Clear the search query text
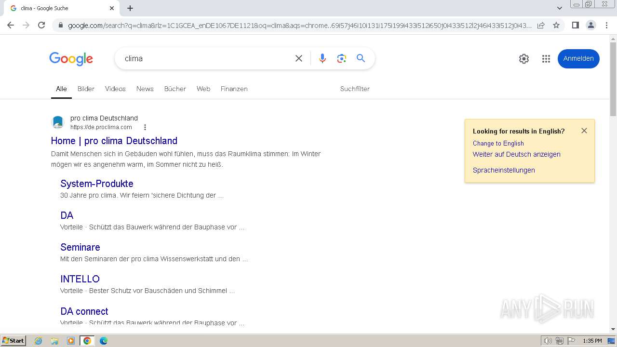 click(x=299, y=58)
